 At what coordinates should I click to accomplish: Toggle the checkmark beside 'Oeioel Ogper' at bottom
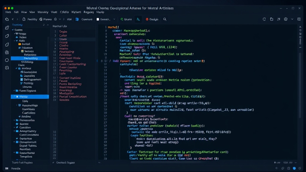[53, 162]
